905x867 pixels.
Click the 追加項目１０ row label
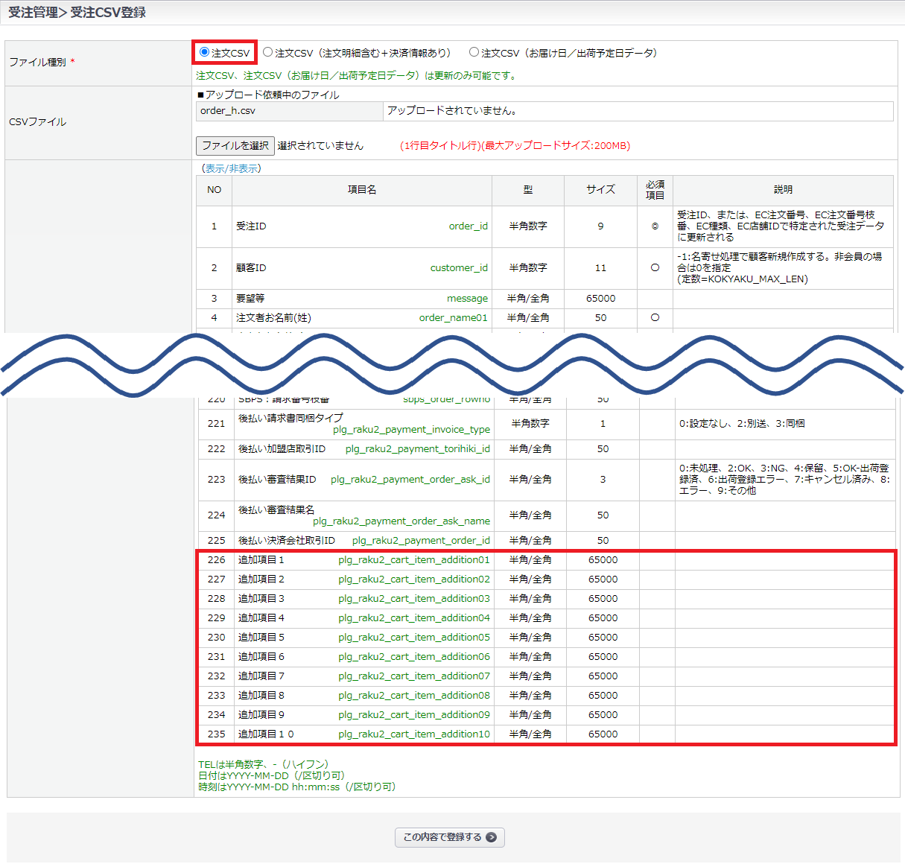pos(266,734)
